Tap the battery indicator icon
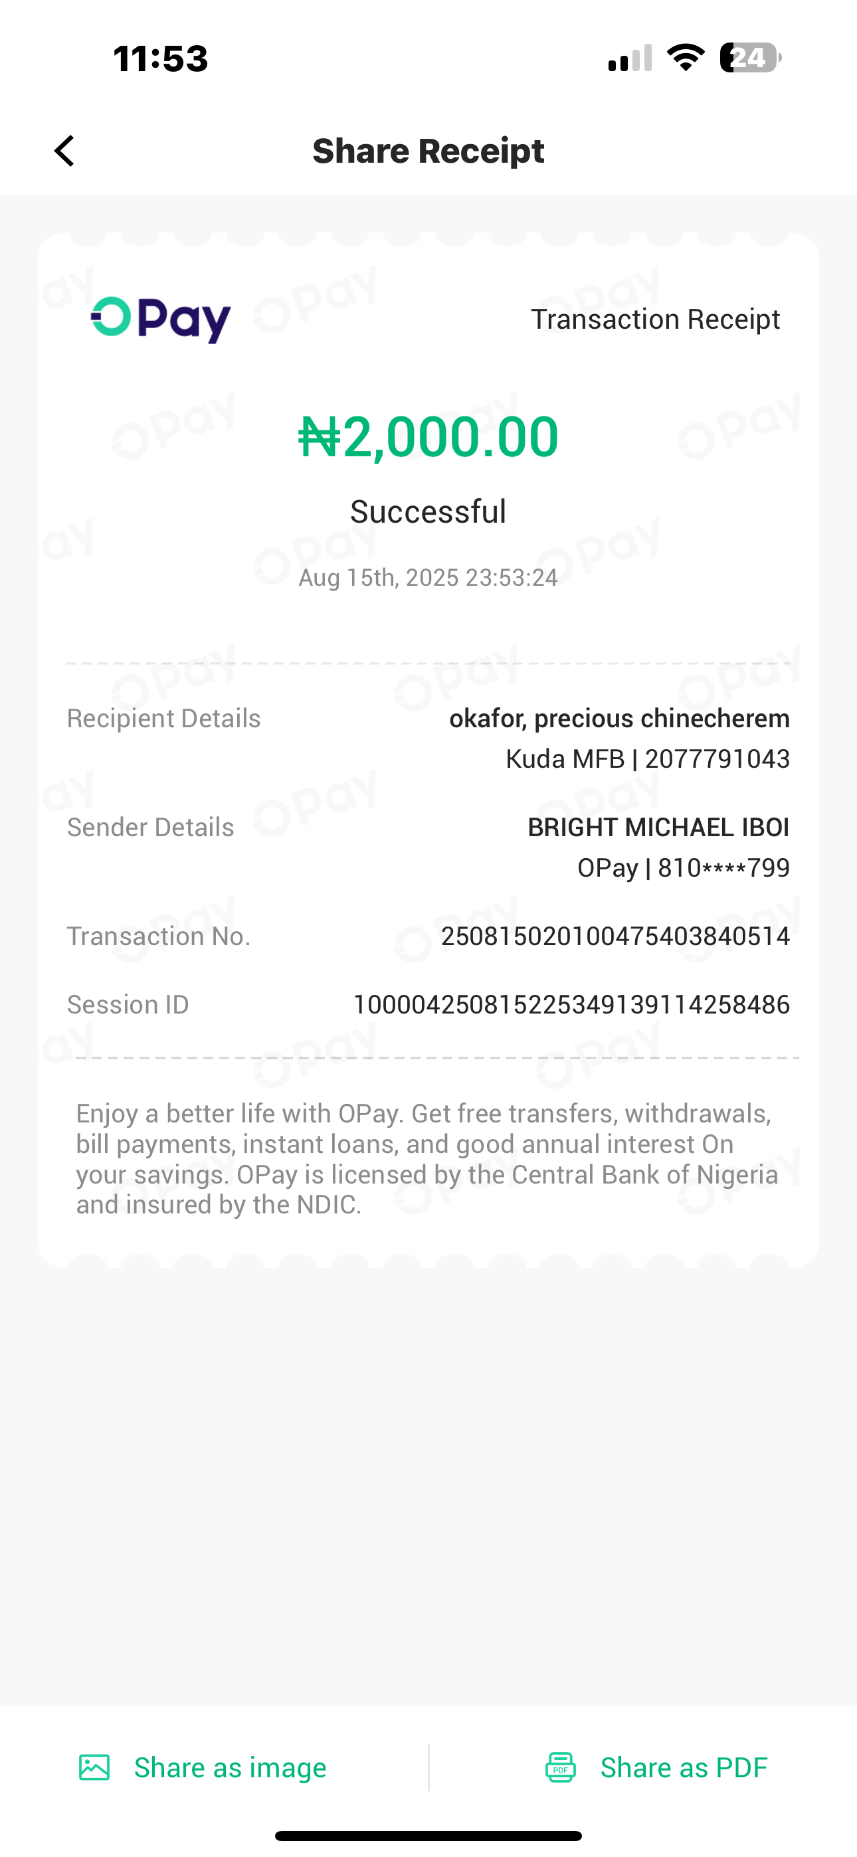The width and height of the screenshot is (857, 1857). pos(750,58)
